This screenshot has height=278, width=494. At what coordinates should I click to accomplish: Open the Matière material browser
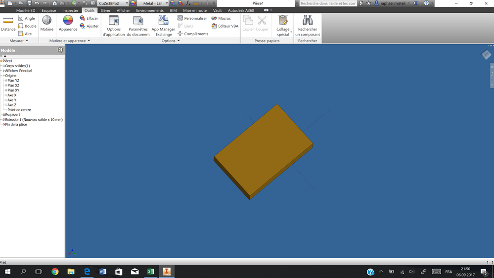pos(46,24)
